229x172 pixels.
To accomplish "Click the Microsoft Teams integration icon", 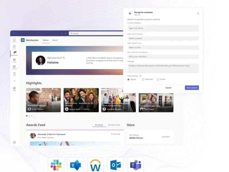I will (x=135, y=165).
